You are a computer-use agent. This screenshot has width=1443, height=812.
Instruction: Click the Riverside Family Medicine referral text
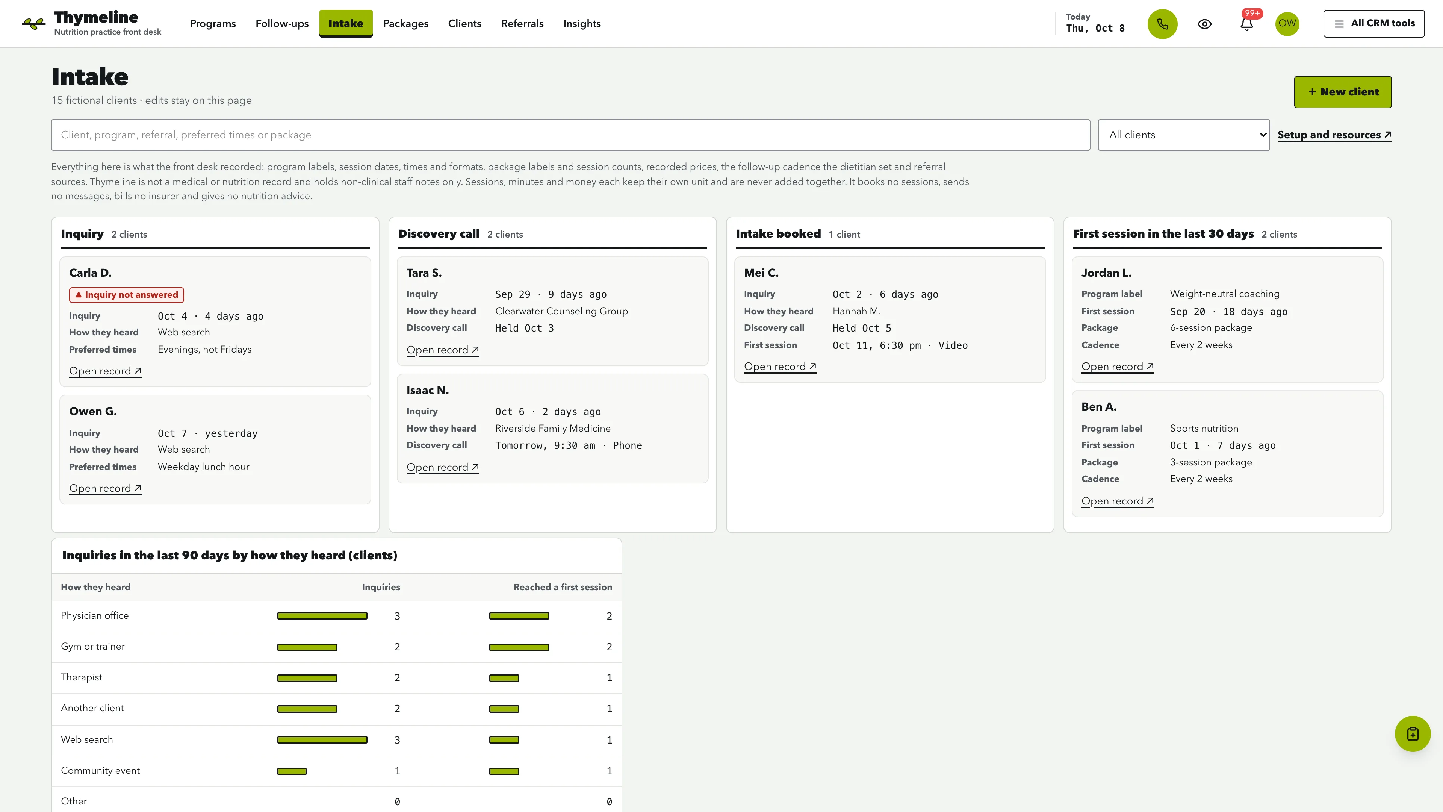click(x=552, y=428)
